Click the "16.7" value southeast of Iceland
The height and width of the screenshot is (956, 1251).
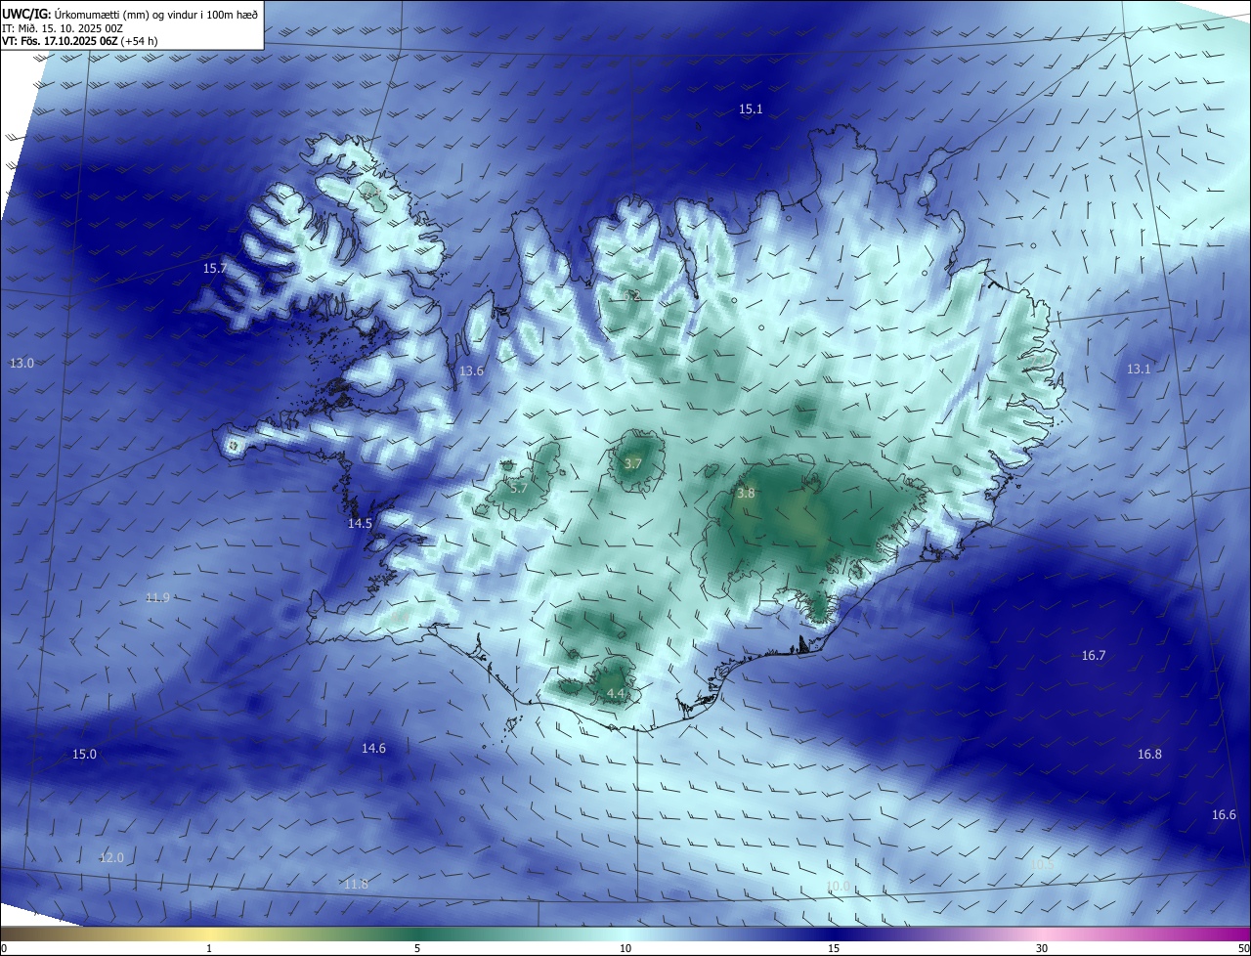1093,655
